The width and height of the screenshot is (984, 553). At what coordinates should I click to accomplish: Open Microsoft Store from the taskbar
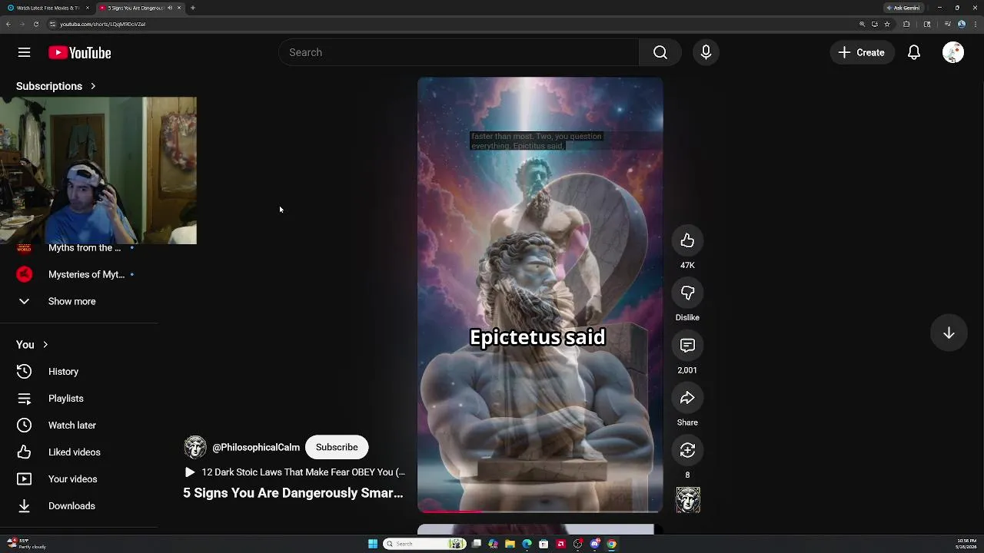pyautogui.click(x=544, y=544)
